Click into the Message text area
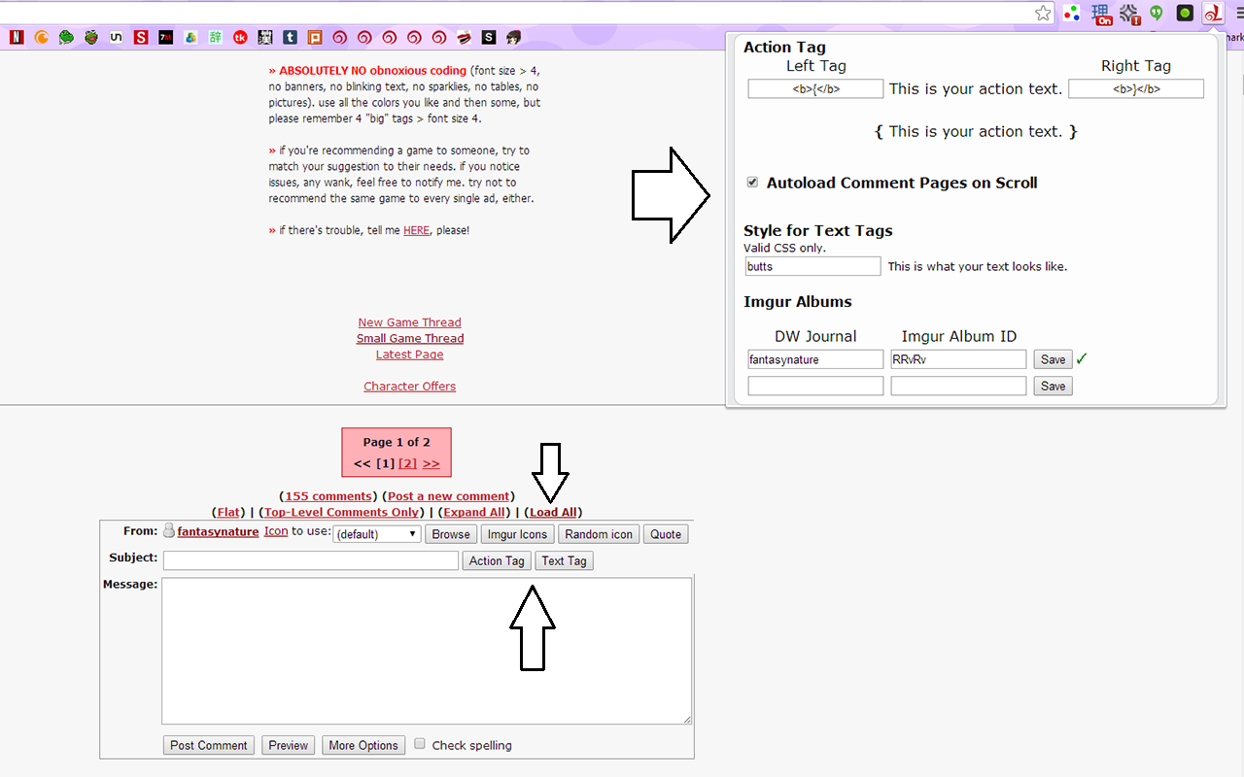Viewport: 1244px width, 777px height. tap(427, 651)
